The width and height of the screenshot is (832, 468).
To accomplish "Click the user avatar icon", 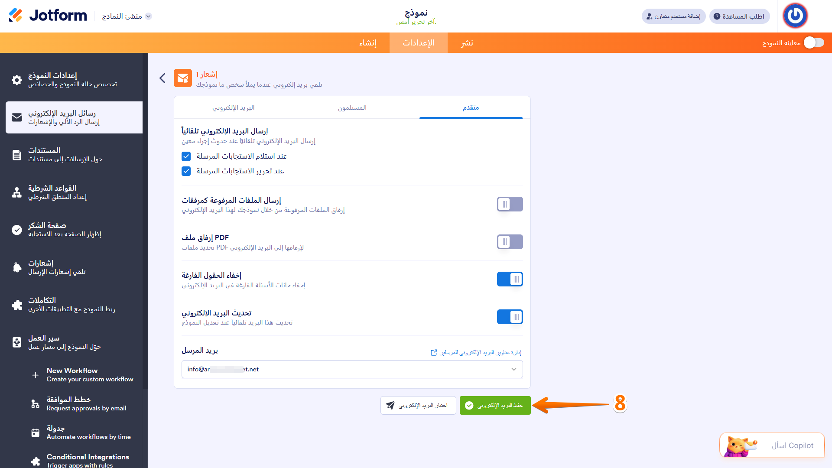I will pyautogui.click(x=795, y=16).
